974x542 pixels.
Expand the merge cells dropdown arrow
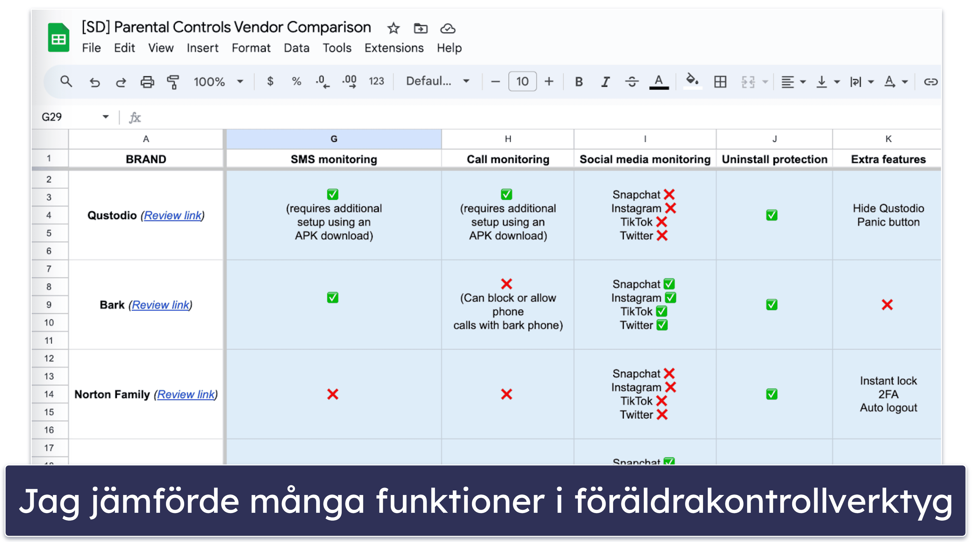pos(765,82)
